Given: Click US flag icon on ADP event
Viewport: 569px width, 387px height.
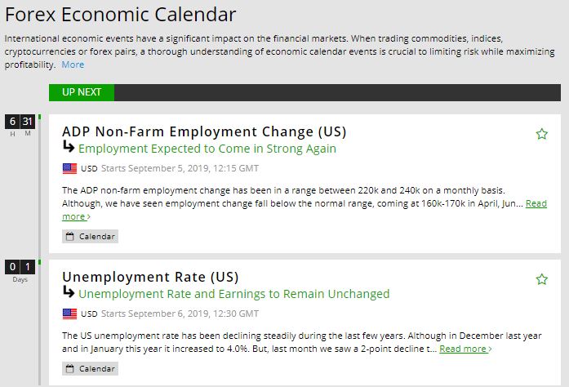Looking at the screenshot, I should (x=69, y=168).
